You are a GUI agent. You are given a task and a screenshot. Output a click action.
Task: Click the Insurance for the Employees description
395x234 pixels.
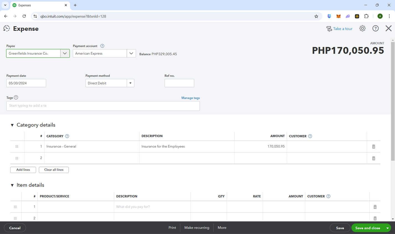point(163,147)
